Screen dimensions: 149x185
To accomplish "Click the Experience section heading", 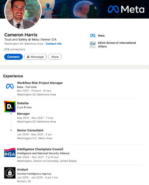I will click(x=13, y=76).
